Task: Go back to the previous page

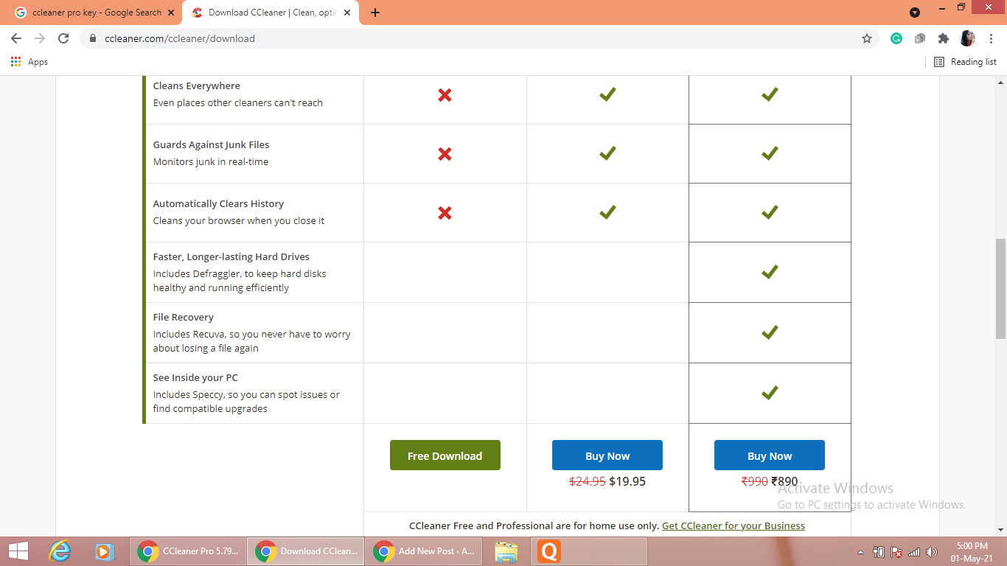Action: pos(16,38)
